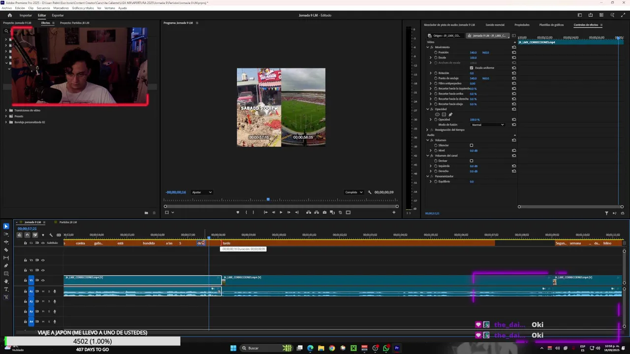Viewport: 630px width, 354px height.
Task: Open the Ajustar zoom dropdown
Action: [202, 192]
